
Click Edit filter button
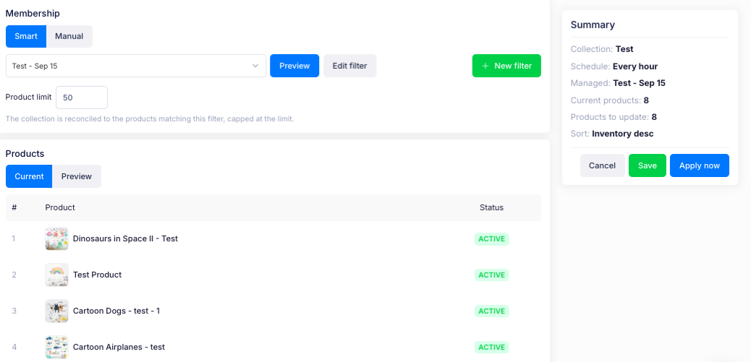click(x=349, y=66)
